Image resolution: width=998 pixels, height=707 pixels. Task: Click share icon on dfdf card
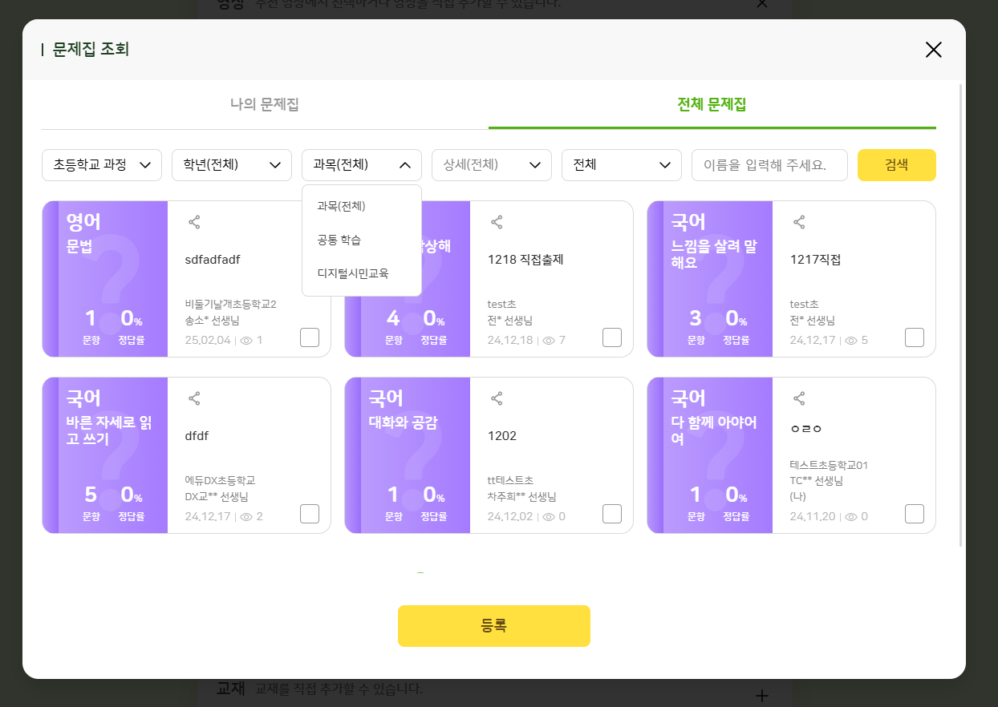click(x=194, y=398)
